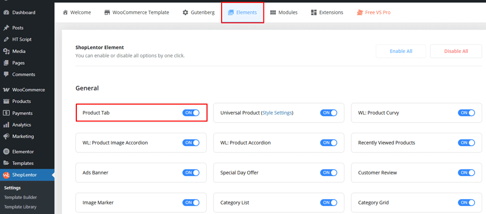486x214 pixels.
Task: Open the Dashboard menu item
Action: [x=27, y=12]
